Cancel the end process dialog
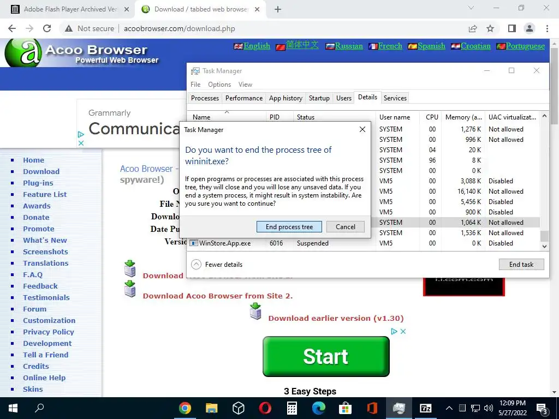The height and width of the screenshot is (419, 559). (345, 226)
